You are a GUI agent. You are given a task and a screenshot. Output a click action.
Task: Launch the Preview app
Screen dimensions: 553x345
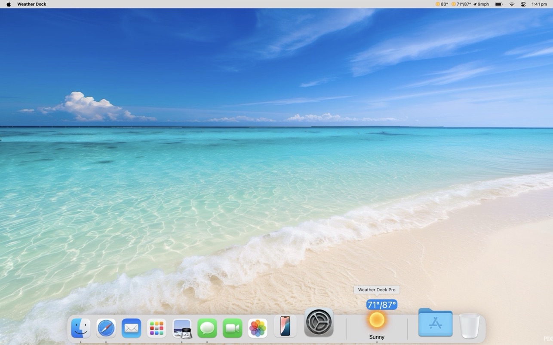[x=182, y=328]
